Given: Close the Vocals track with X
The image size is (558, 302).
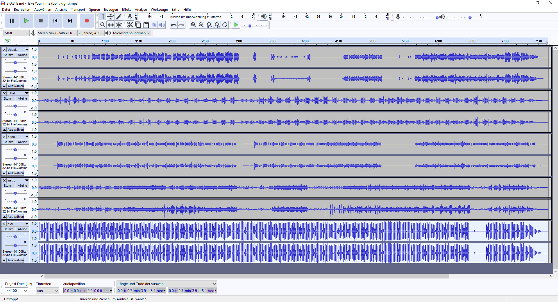Looking at the screenshot, I should click(x=4, y=50).
